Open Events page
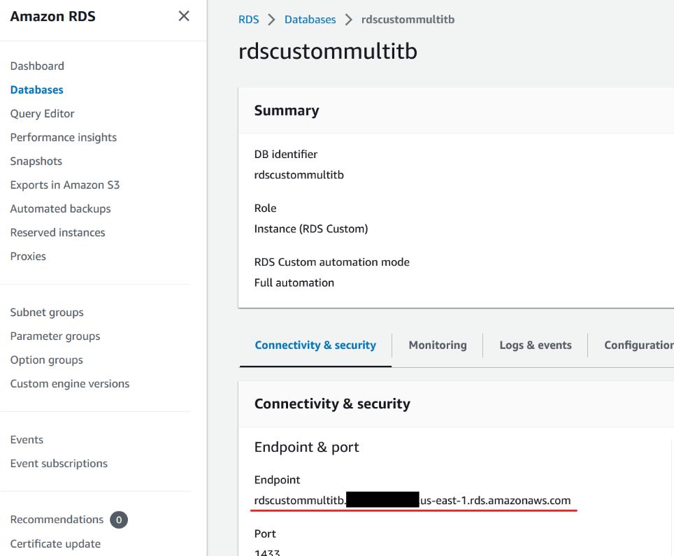This screenshot has height=556, width=674. 27,440
